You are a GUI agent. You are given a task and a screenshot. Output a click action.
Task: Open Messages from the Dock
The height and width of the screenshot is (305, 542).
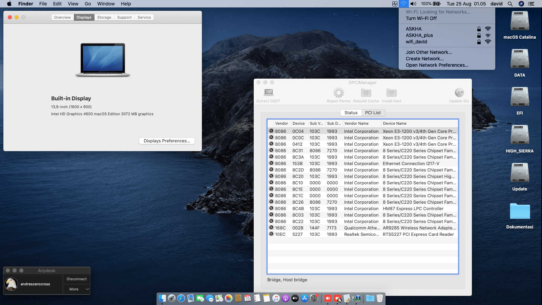pyautogui.click(x=210, y=298)
